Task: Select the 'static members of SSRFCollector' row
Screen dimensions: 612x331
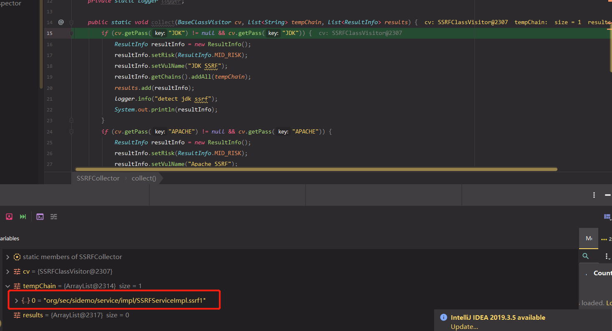Action: [x=290, y=257]
